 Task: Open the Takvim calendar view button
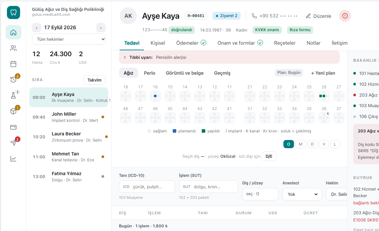(x=95, y=80)
